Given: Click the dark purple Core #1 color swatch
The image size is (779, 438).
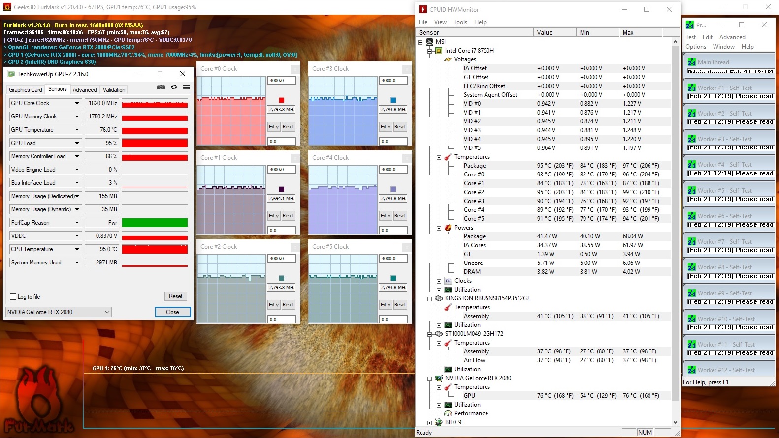Looking at the screenshot, I should pos(282,189).
